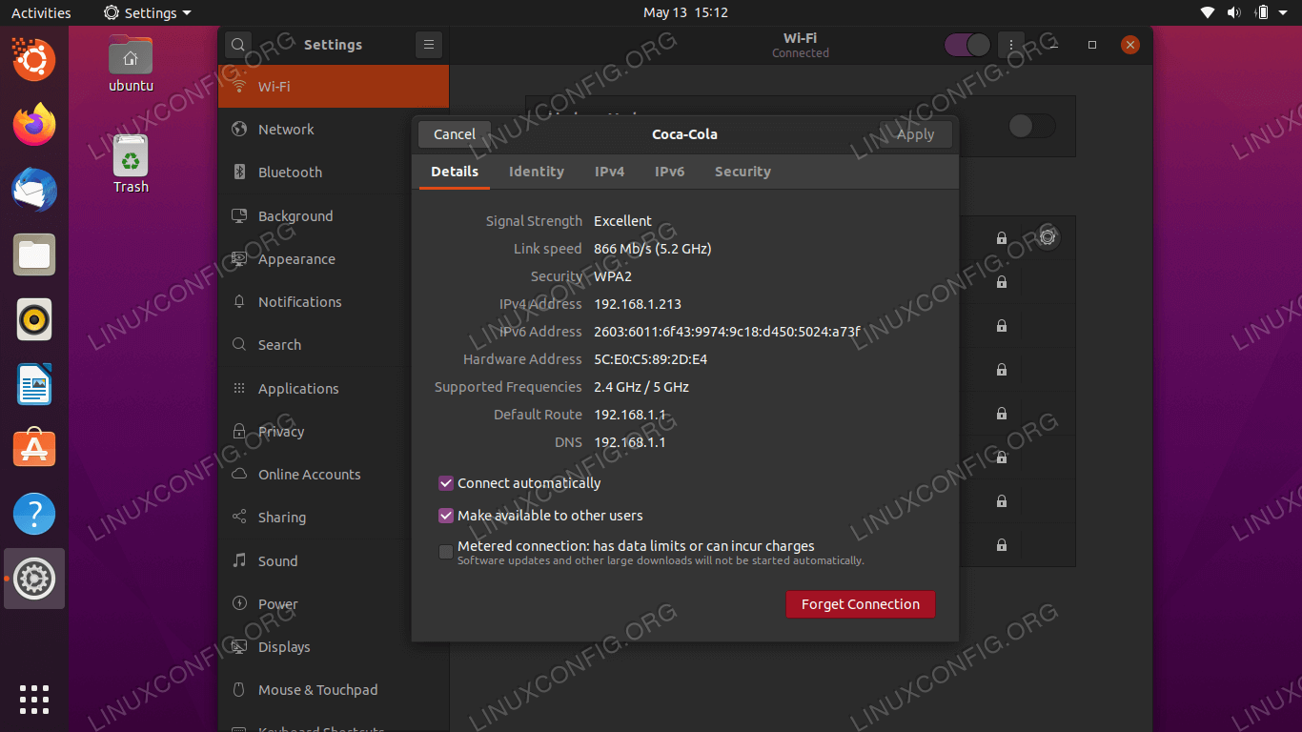Click the Wi-Fi options kebab menu icon

pyautogui.click(x=1011, y=45)
